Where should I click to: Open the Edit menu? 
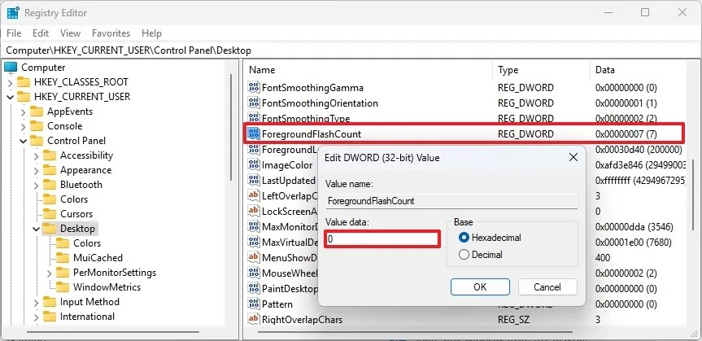[41, 33]
